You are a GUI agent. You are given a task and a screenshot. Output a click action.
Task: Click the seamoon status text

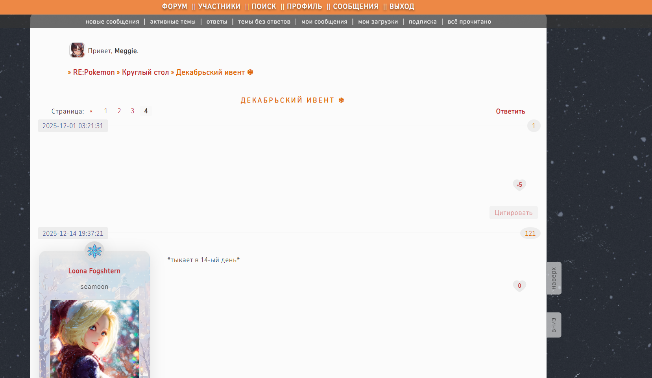(x=94, y=287)
